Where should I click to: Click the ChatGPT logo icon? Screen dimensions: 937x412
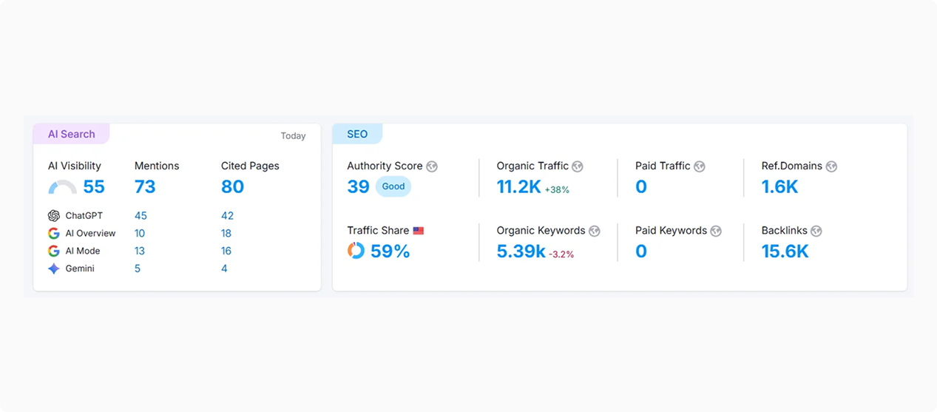[54, 216]
